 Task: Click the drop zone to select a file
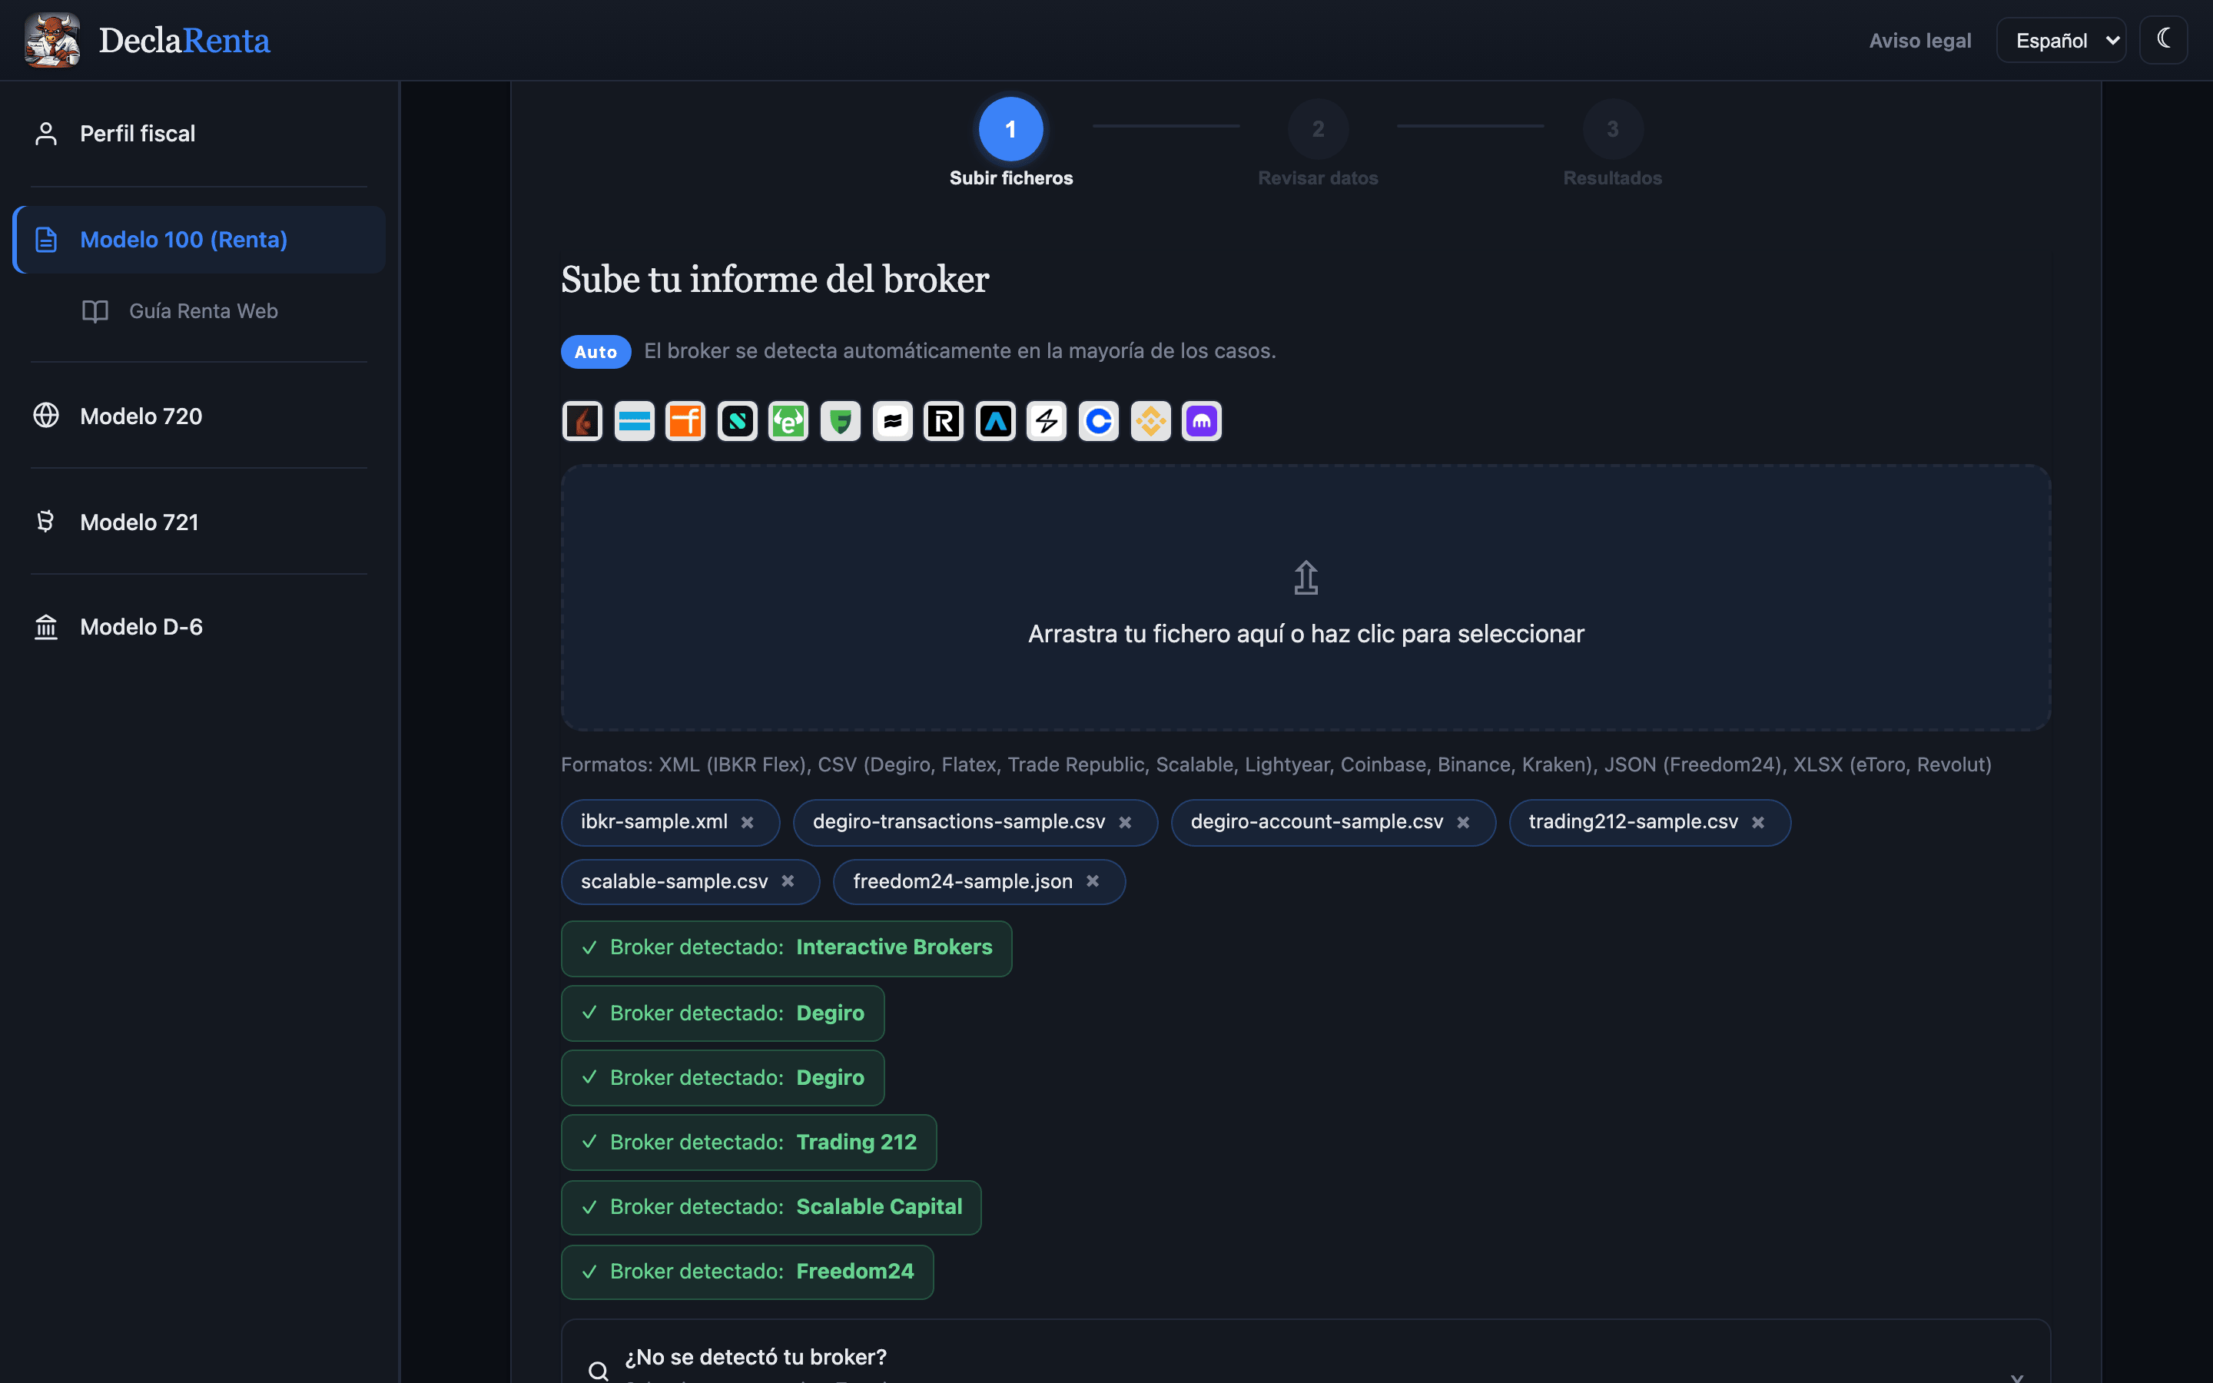coord(1306,597)
